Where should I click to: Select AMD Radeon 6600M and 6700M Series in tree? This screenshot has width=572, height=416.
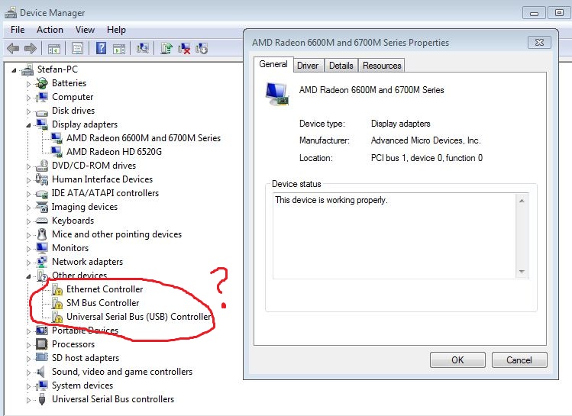(144, 138)
